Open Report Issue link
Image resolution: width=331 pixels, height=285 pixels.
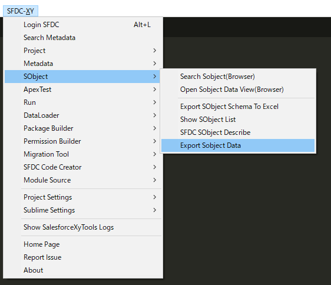83,257
